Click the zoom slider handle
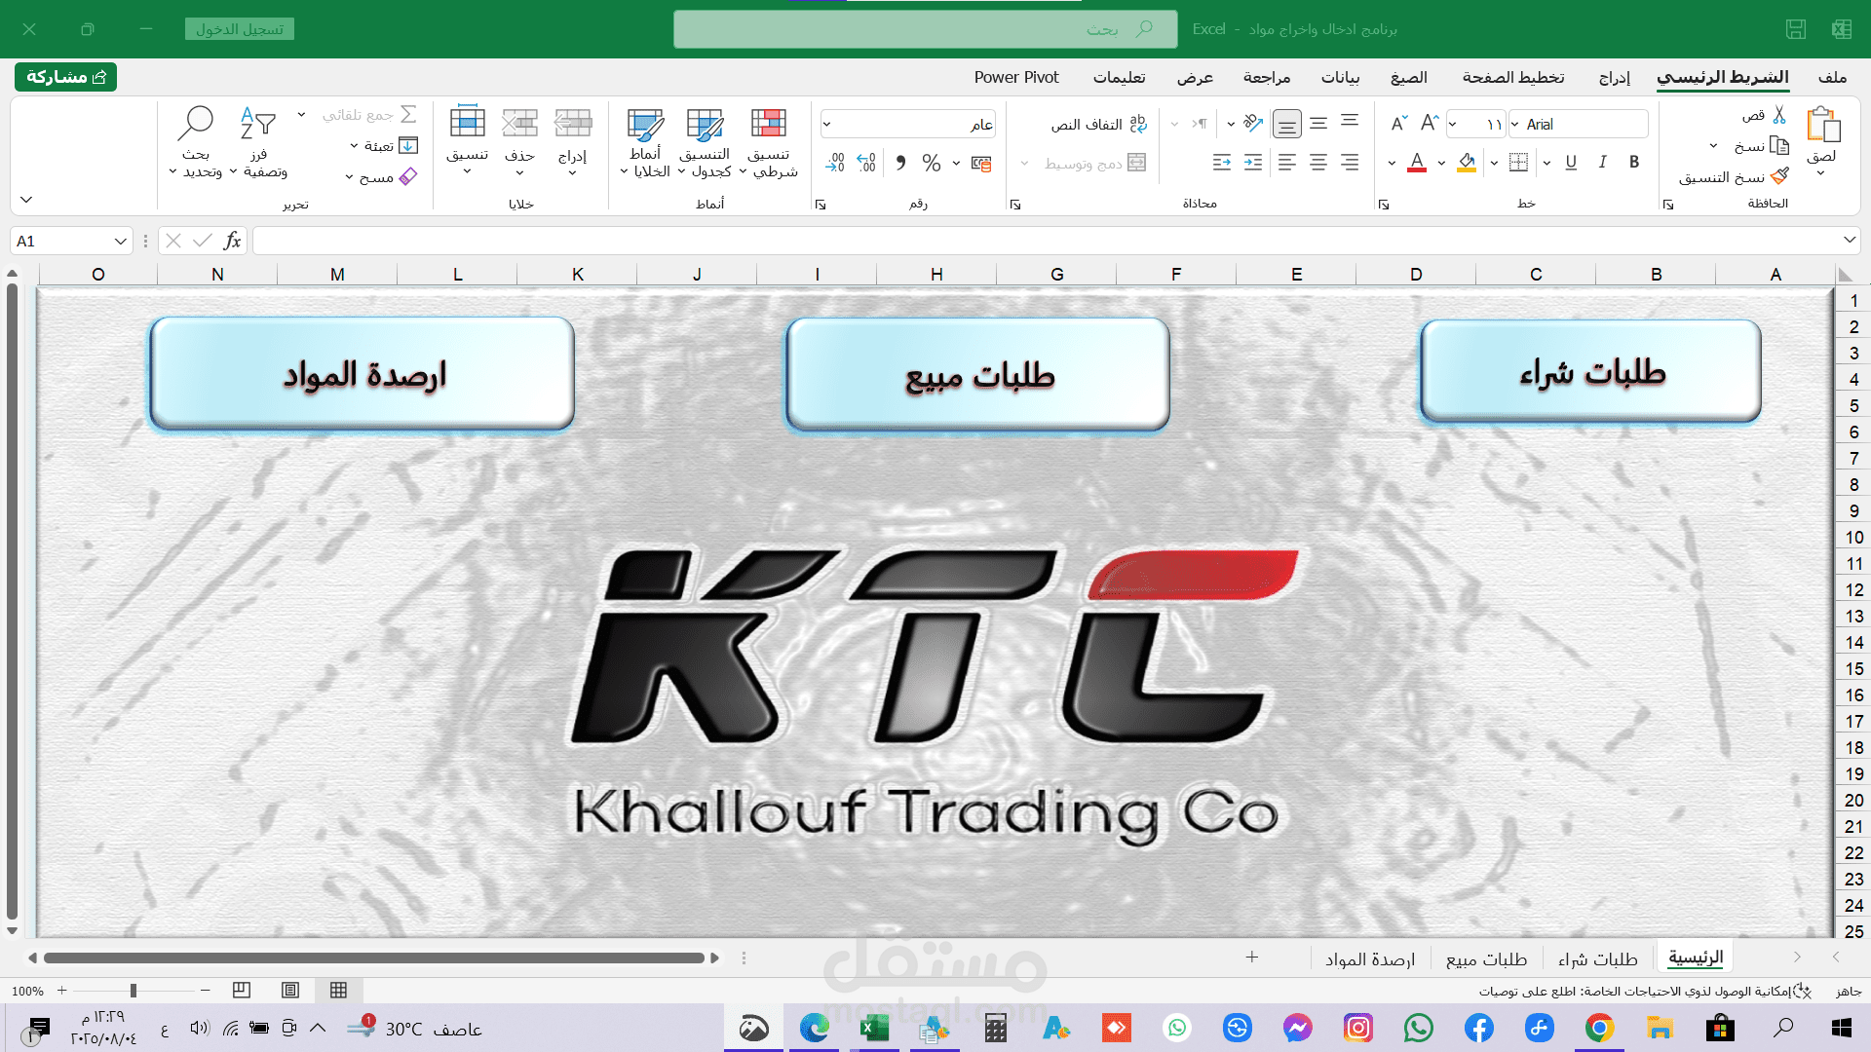The image size is (1871, 1052). coord(134,991)
